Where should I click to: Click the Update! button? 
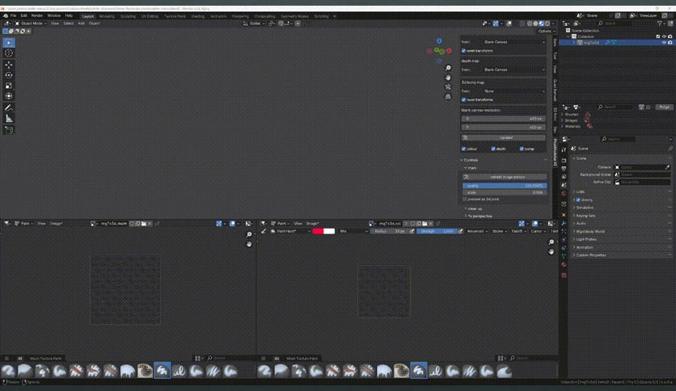point(504,138)
